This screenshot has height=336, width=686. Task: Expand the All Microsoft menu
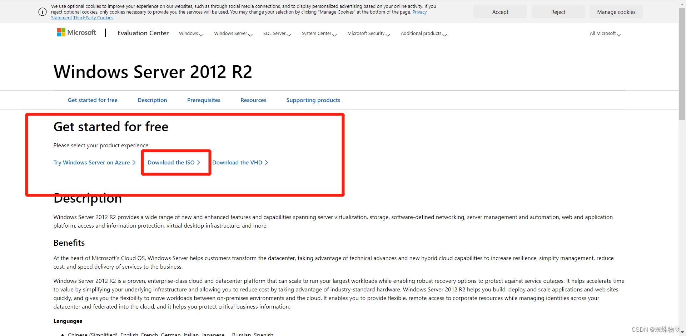click(606, 34)
